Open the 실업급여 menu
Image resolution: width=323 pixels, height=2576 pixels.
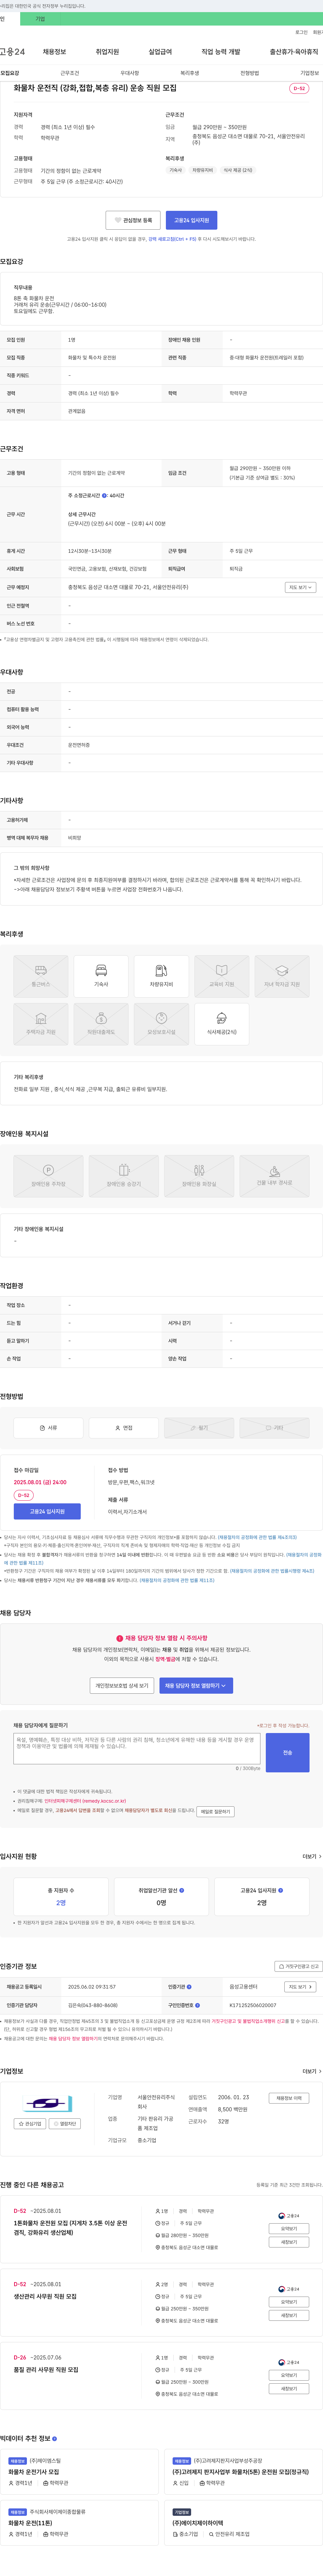[160, 52]
